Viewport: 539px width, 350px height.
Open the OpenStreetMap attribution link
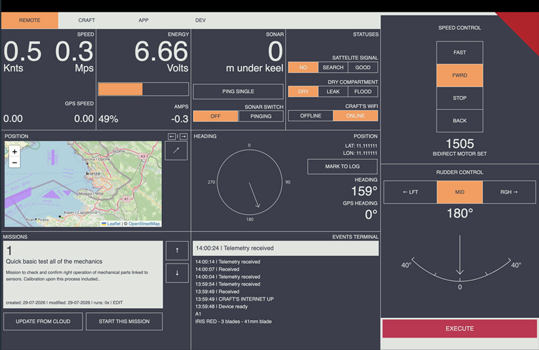[144, 224]
